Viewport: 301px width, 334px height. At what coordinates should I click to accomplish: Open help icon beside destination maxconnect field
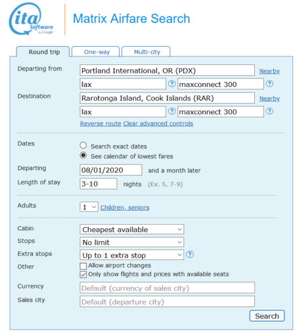click(x=269, y=111)
